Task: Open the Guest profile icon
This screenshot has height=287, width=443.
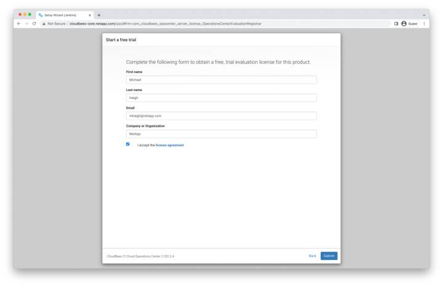Action: (404, 23)
